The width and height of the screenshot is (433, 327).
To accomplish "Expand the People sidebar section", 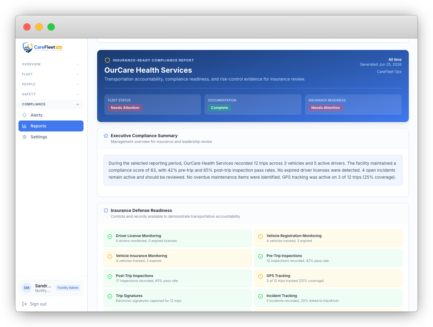I will pos(51,84).
